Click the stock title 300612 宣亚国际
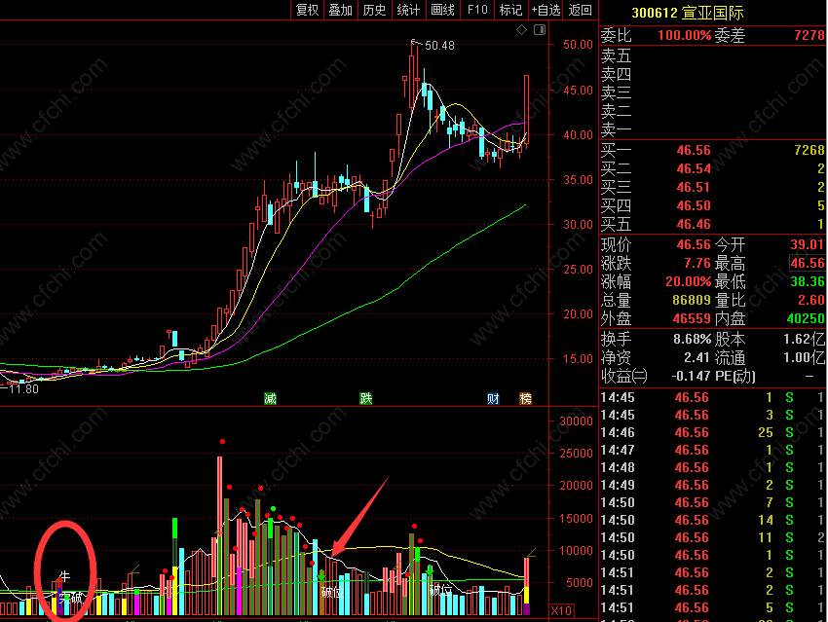The height and width of the screenshot is (622, 828). (x=688, y=13)
